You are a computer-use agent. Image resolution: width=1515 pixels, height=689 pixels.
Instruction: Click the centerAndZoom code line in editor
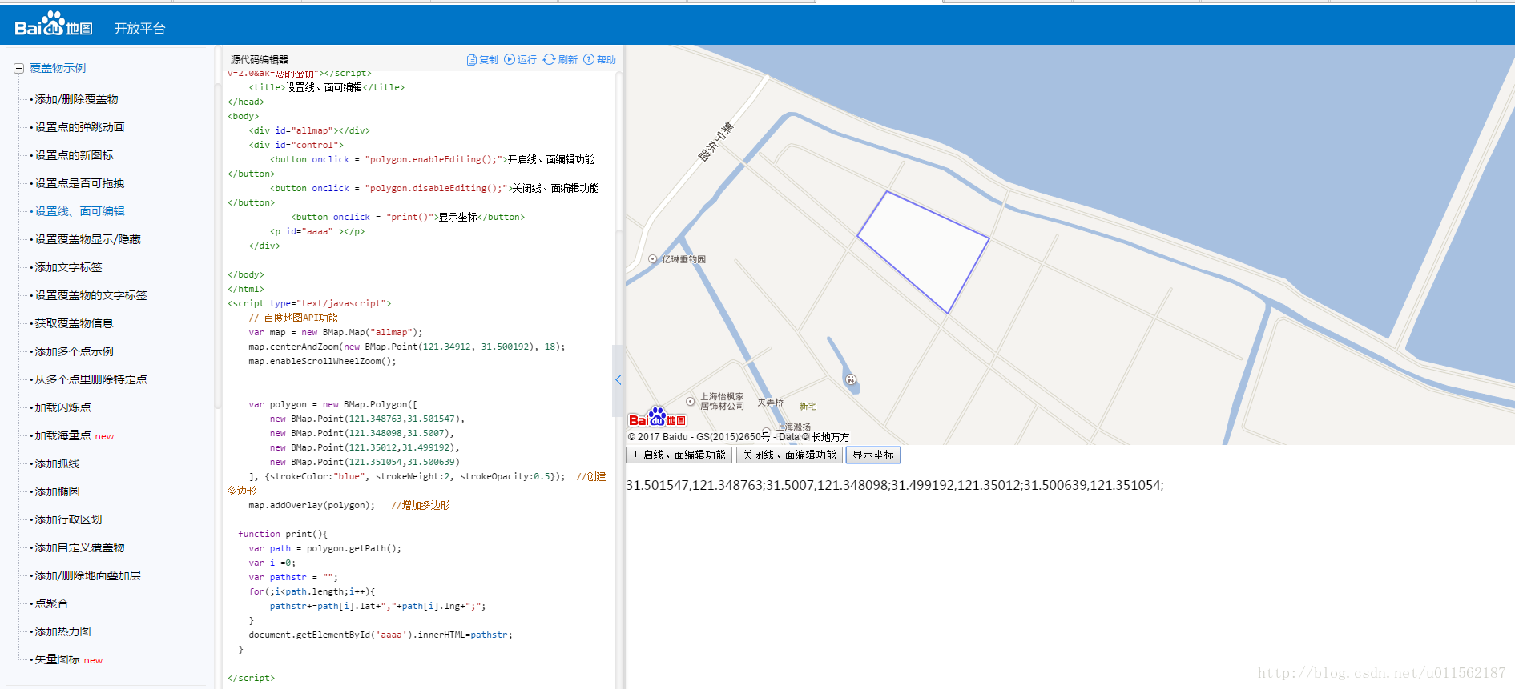[x=406, y=347]
